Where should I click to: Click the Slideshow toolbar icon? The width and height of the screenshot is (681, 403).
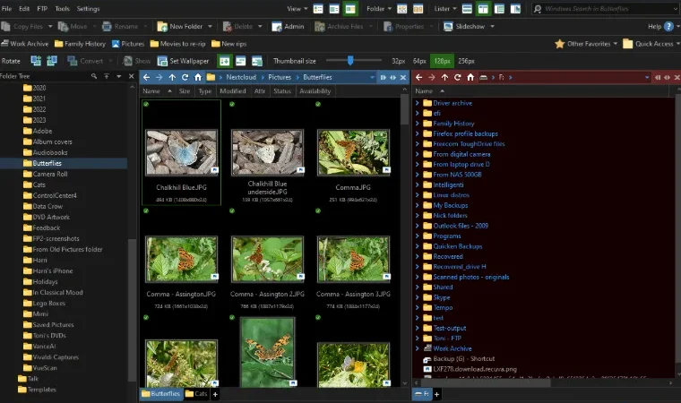point(448,27)
